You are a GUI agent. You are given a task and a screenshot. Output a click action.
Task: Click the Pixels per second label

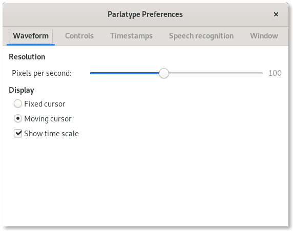tap(41, 73)
